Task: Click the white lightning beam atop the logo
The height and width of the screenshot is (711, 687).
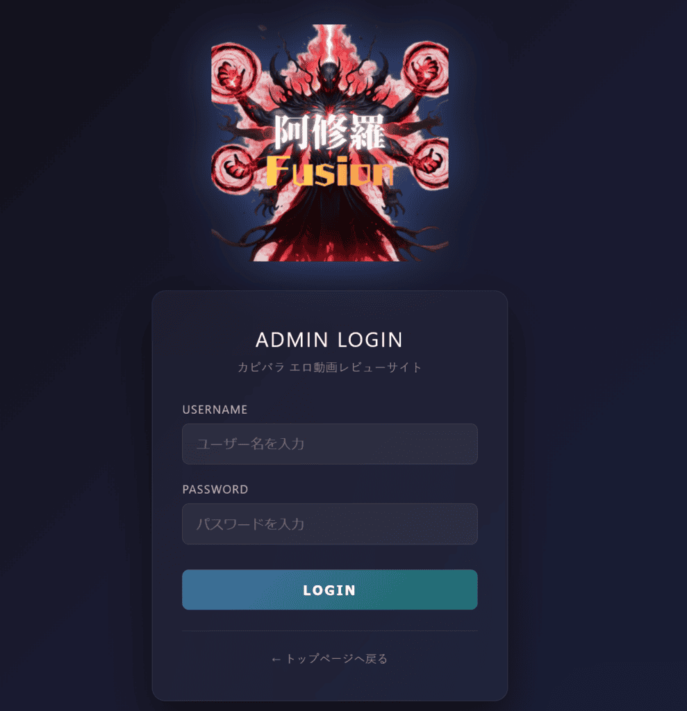Action: [x=331, y=39]
